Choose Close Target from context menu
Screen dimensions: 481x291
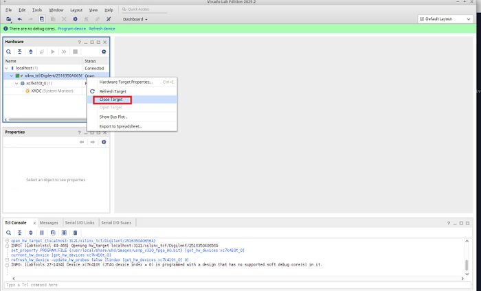click(132, 100)
